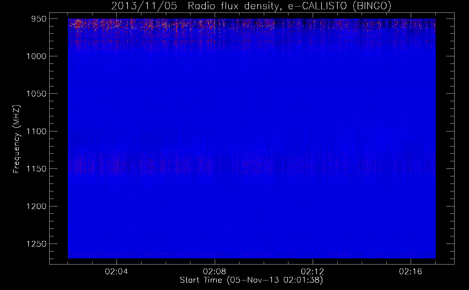
Task: Click the plot title "2013/11/05 Radio flux density, e-CALLISTO (BINGO)"
Action: tap(251, 6)
